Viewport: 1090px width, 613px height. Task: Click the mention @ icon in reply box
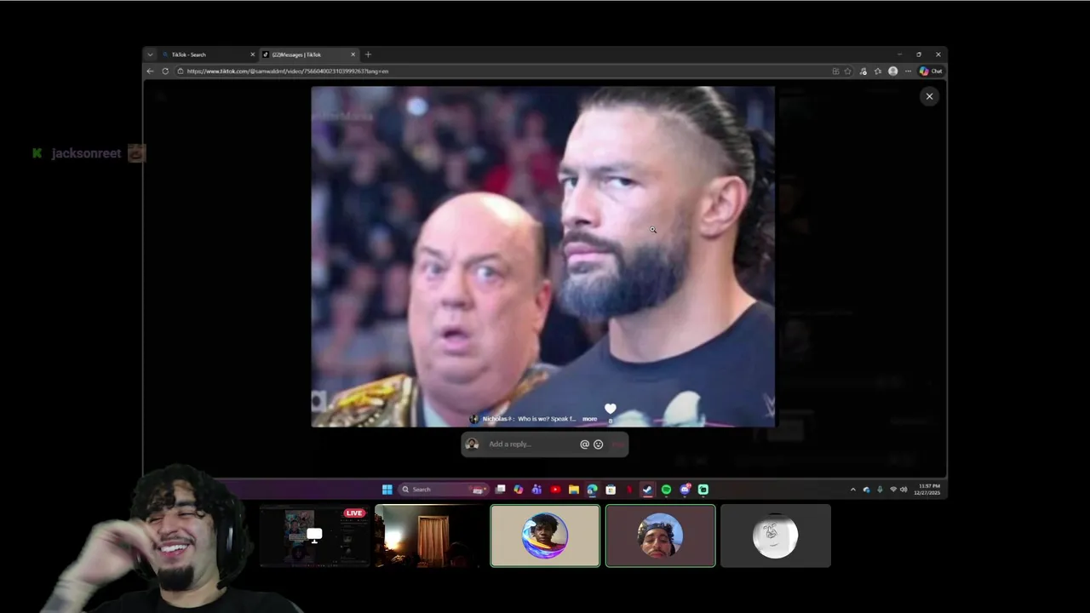584,444
